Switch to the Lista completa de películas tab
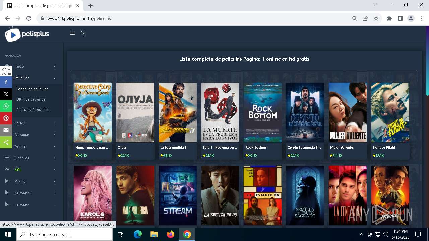 [x=43, y=6]
